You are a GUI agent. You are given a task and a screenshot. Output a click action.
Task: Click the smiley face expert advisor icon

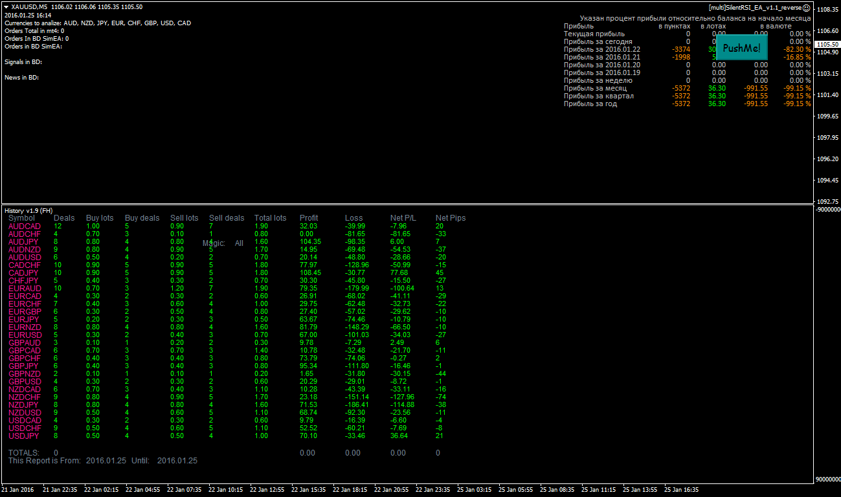click(x=806, y=7)
